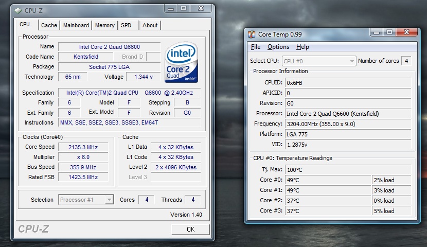Click the Voltage value '1.344 v'

point(144,77)
